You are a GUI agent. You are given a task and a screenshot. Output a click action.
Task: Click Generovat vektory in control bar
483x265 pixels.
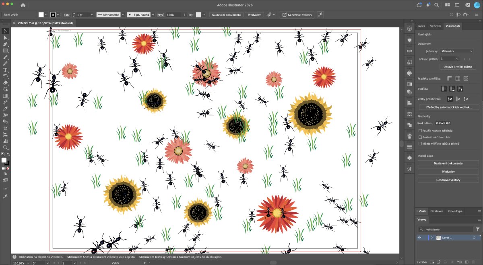pos(297,14)
